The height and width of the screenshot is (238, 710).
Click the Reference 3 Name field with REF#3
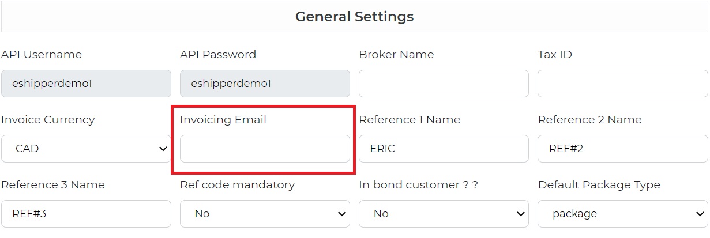[86, 214]
